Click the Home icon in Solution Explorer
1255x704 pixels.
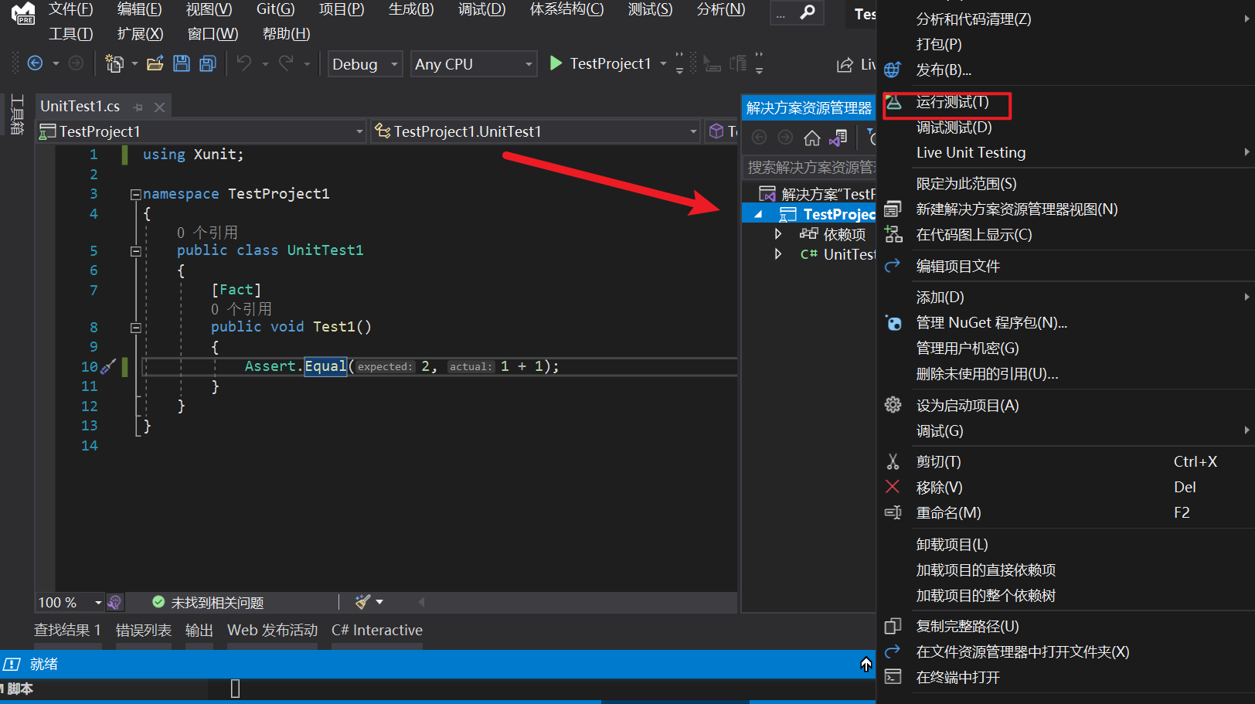coord(811,138)
